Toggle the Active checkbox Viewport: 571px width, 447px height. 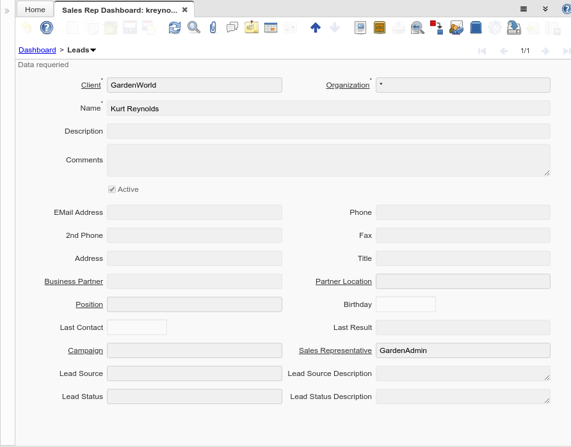[x=112, y=189]
